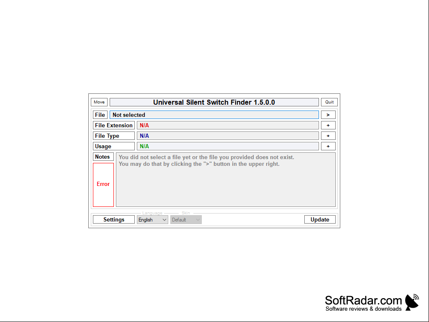Click the Universal Silent Switch Finder title
Image resolution: width=429 pixels, height=322 pixels.
click(214, 102)
